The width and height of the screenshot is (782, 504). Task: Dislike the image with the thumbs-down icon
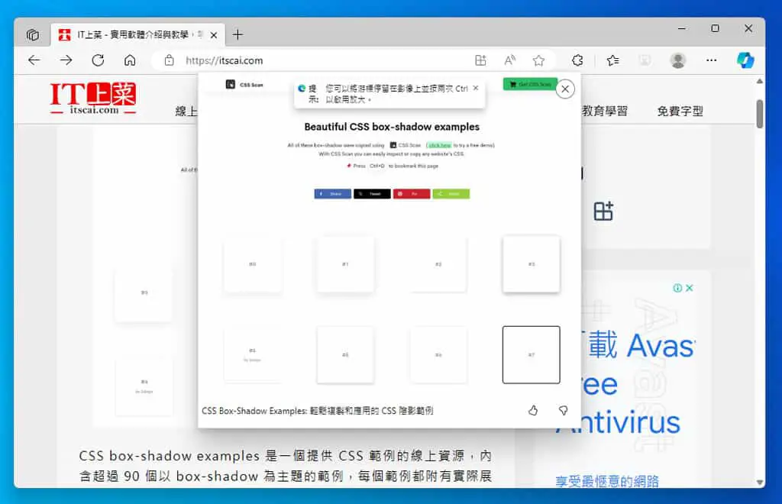(563, 410)
